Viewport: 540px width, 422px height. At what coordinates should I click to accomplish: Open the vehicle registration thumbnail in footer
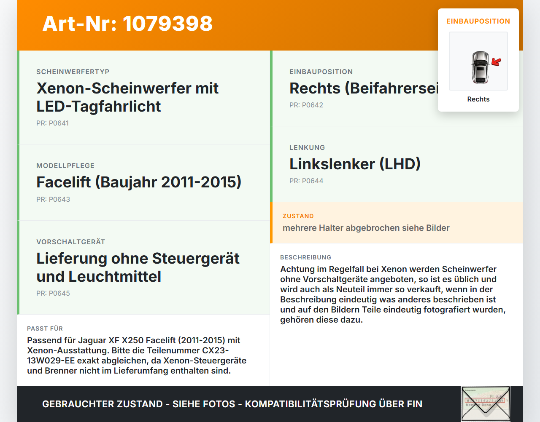(x=486, y=404)
